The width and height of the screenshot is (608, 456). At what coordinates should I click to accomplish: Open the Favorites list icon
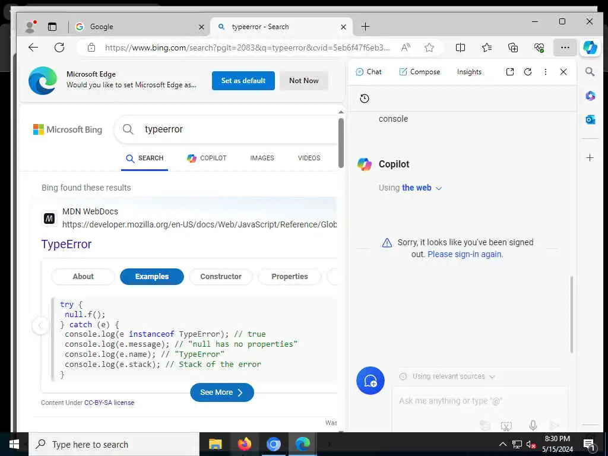487,47
